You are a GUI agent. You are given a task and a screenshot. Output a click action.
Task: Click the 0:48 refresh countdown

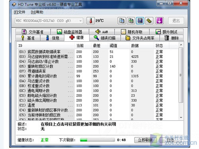point(121,140)
